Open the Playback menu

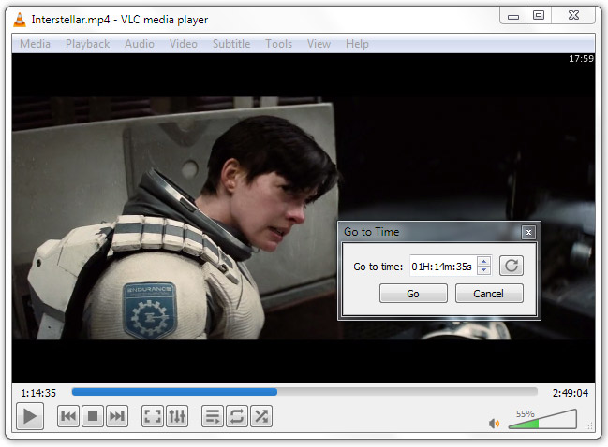click(87, 44)
